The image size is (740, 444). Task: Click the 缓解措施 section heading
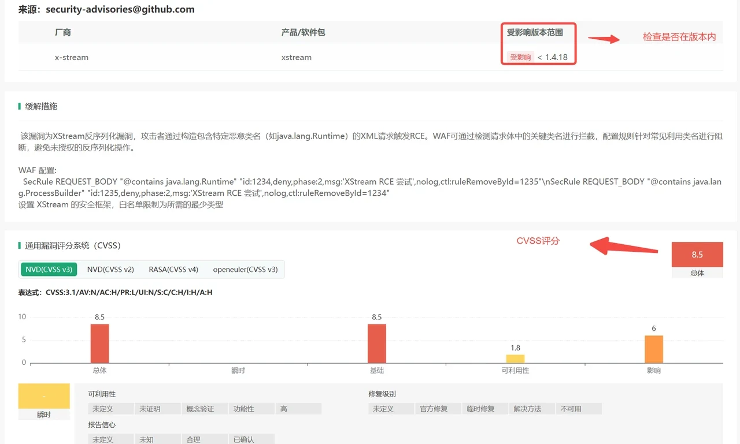tap(41, 106)
